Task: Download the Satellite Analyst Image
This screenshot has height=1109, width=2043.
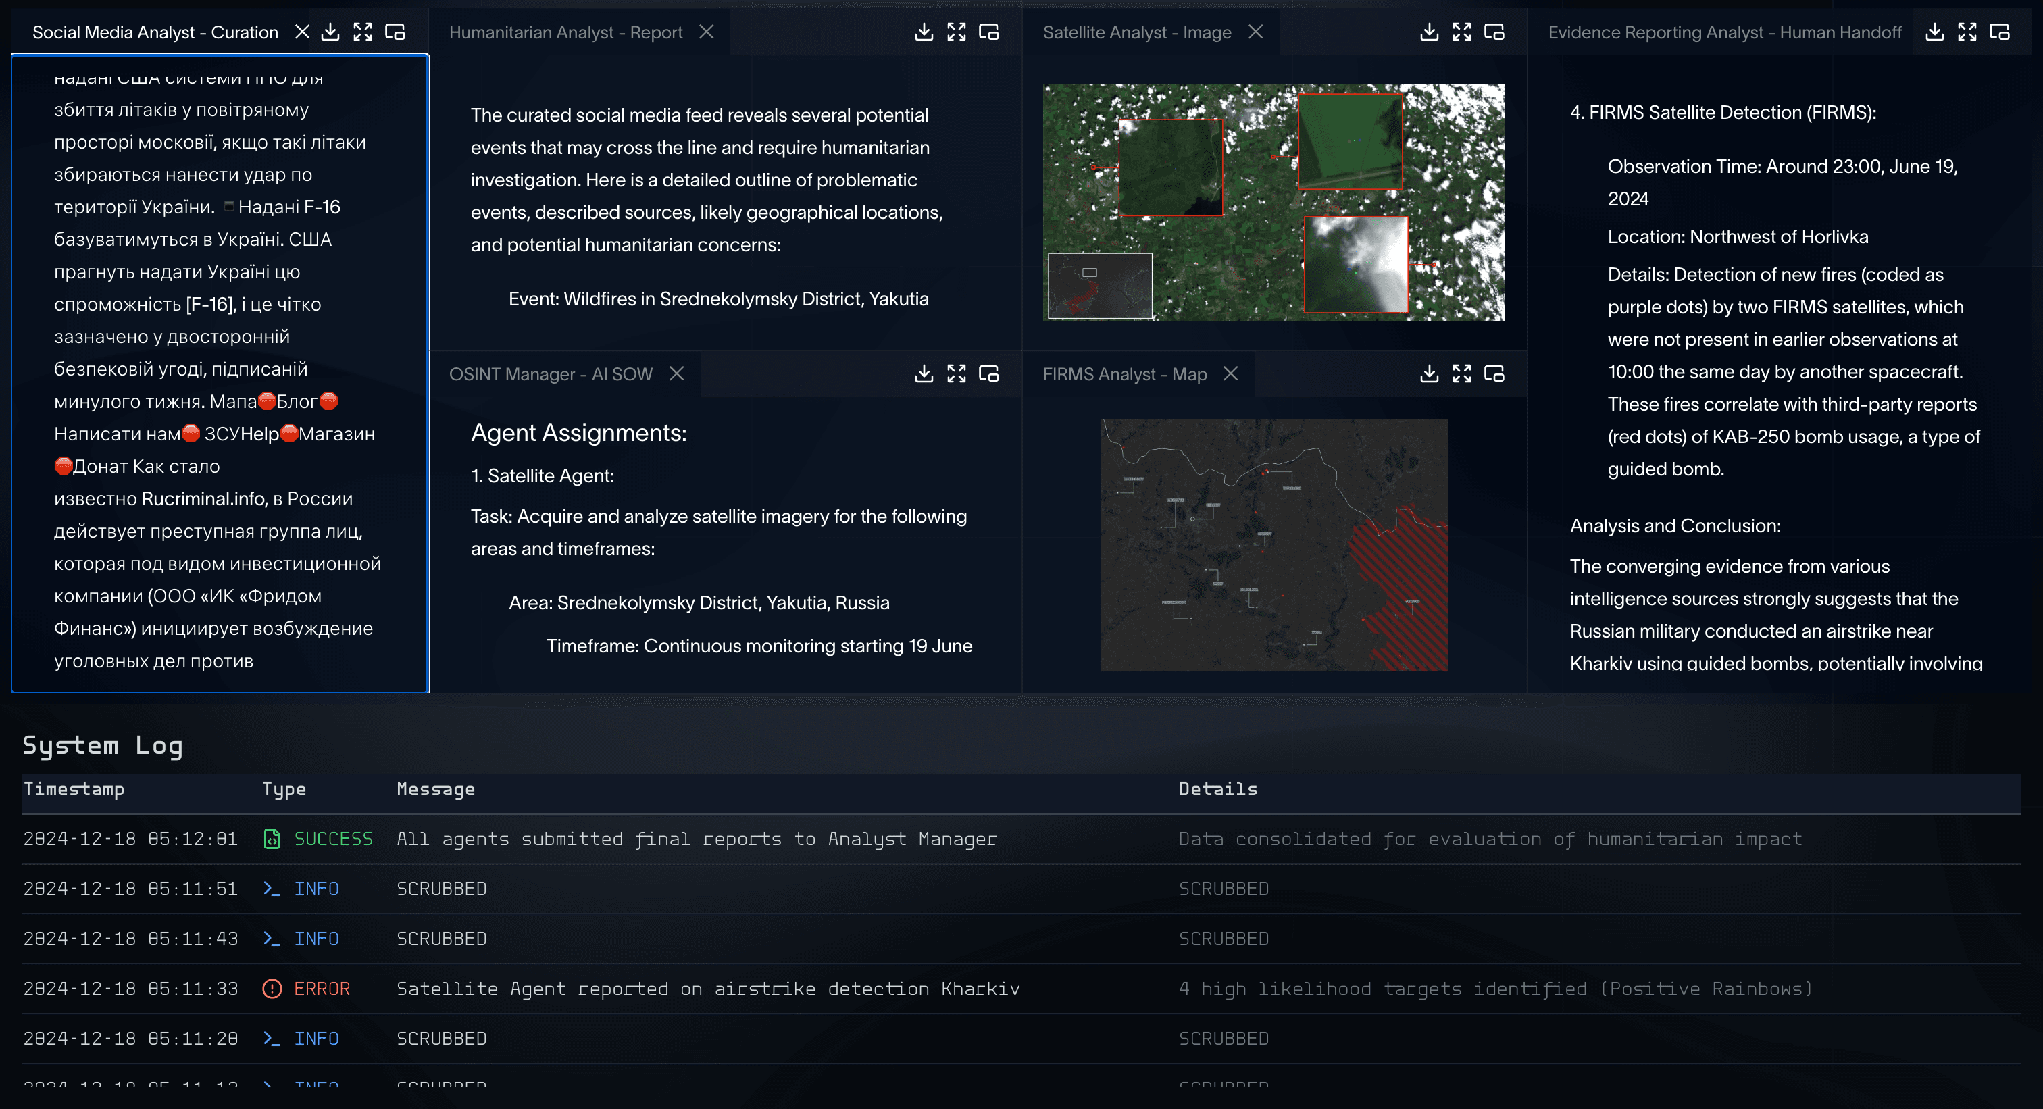Action: point(1428,32)
